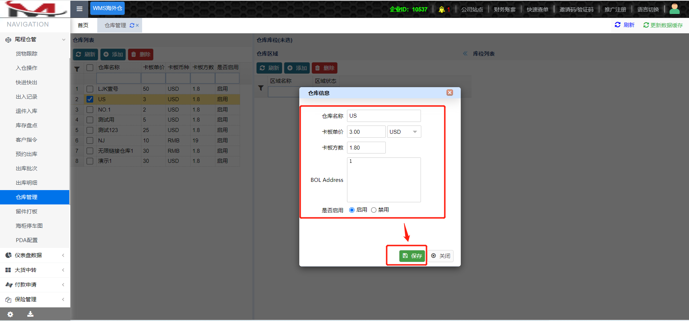Click 更新数据缓存 link
Screen dimensions: 689x321
click(x=663, y=25)
